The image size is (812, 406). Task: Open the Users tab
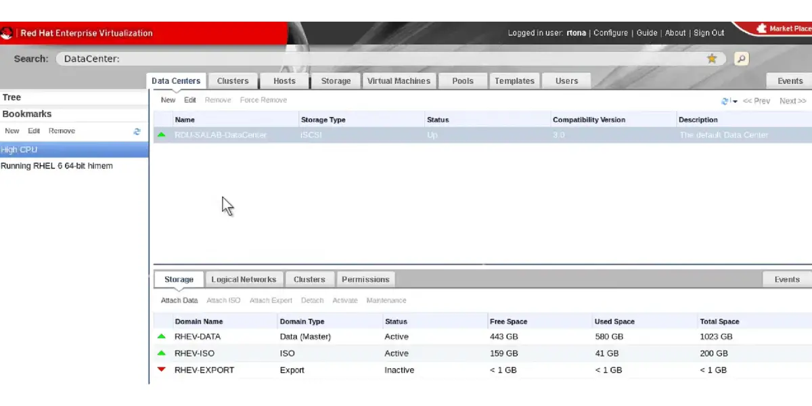pos(566,81)
